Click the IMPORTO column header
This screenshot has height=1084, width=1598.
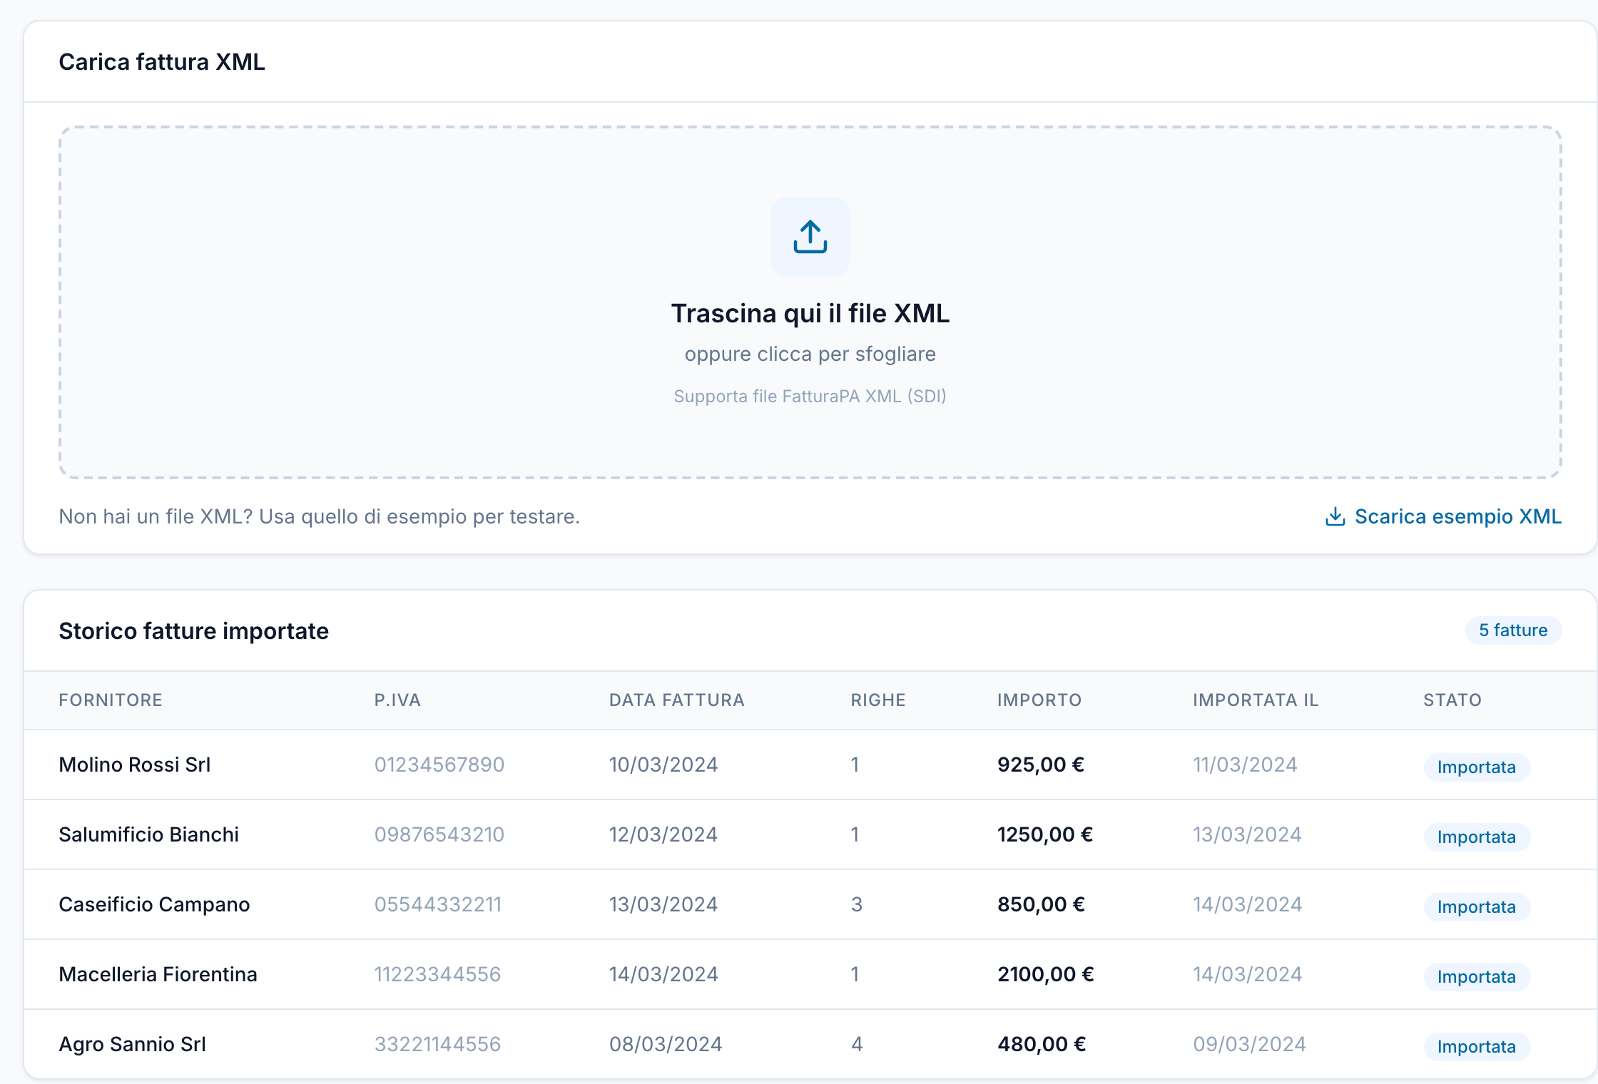pyautogui.click(x=1039, y=700)
